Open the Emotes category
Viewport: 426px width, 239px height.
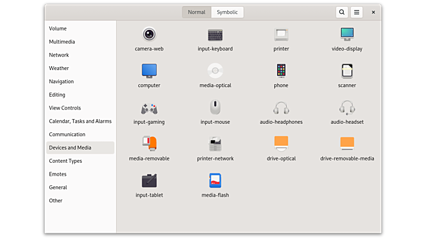[x=58, y=174]
